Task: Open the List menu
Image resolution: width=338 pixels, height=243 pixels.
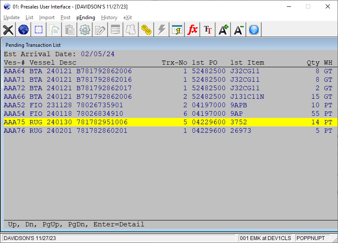Action: [x=29, y=17]
